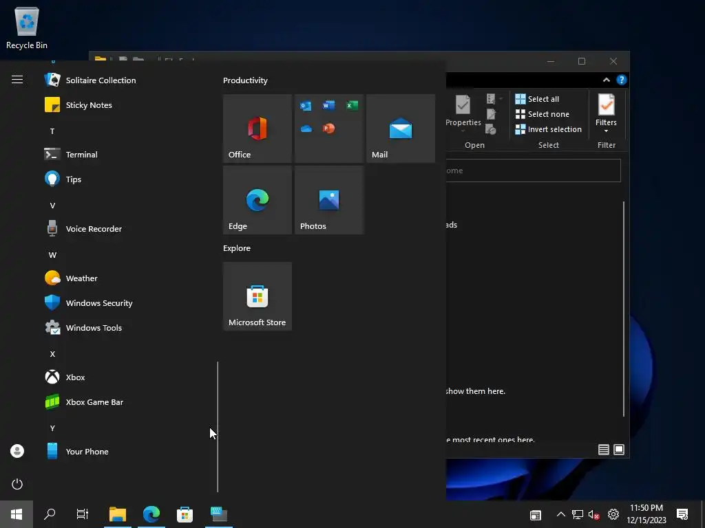
Task: Open the Edge tile in Productivity
Action: pyautogui.click(x=257, y=200)
